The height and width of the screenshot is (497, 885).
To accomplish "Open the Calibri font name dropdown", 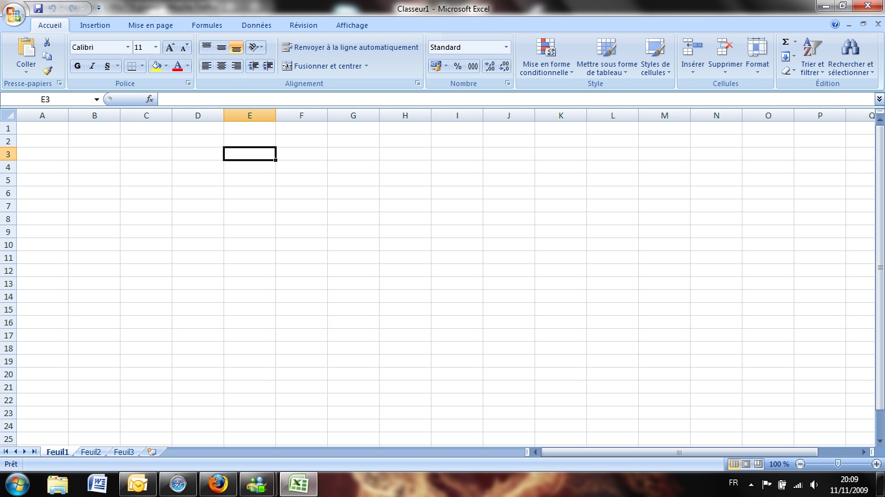I will 128,47.
